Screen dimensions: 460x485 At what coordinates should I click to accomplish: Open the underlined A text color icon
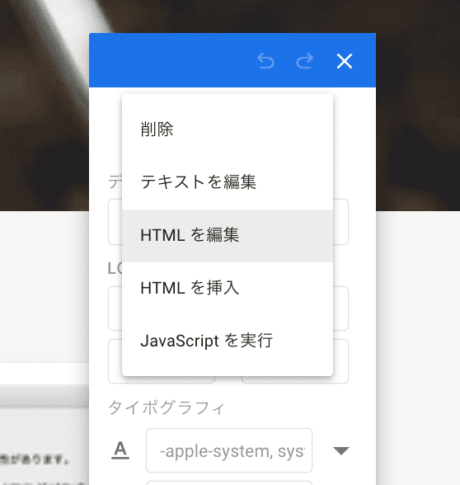coord(120,450)
